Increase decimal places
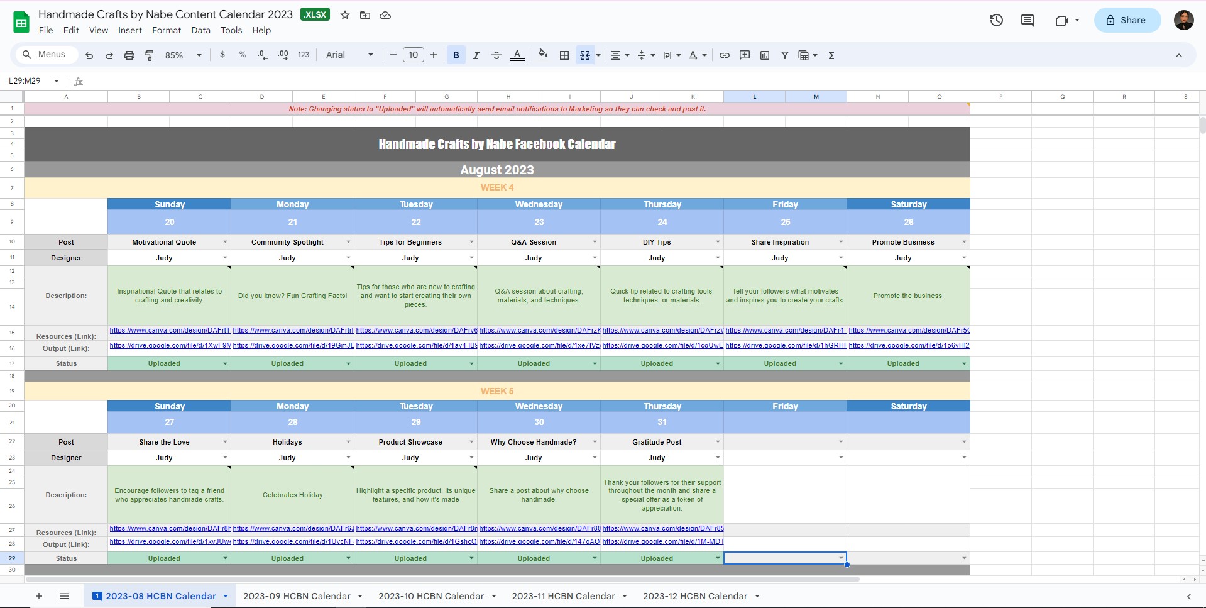 pyautogui.click(x=283, y=55)
